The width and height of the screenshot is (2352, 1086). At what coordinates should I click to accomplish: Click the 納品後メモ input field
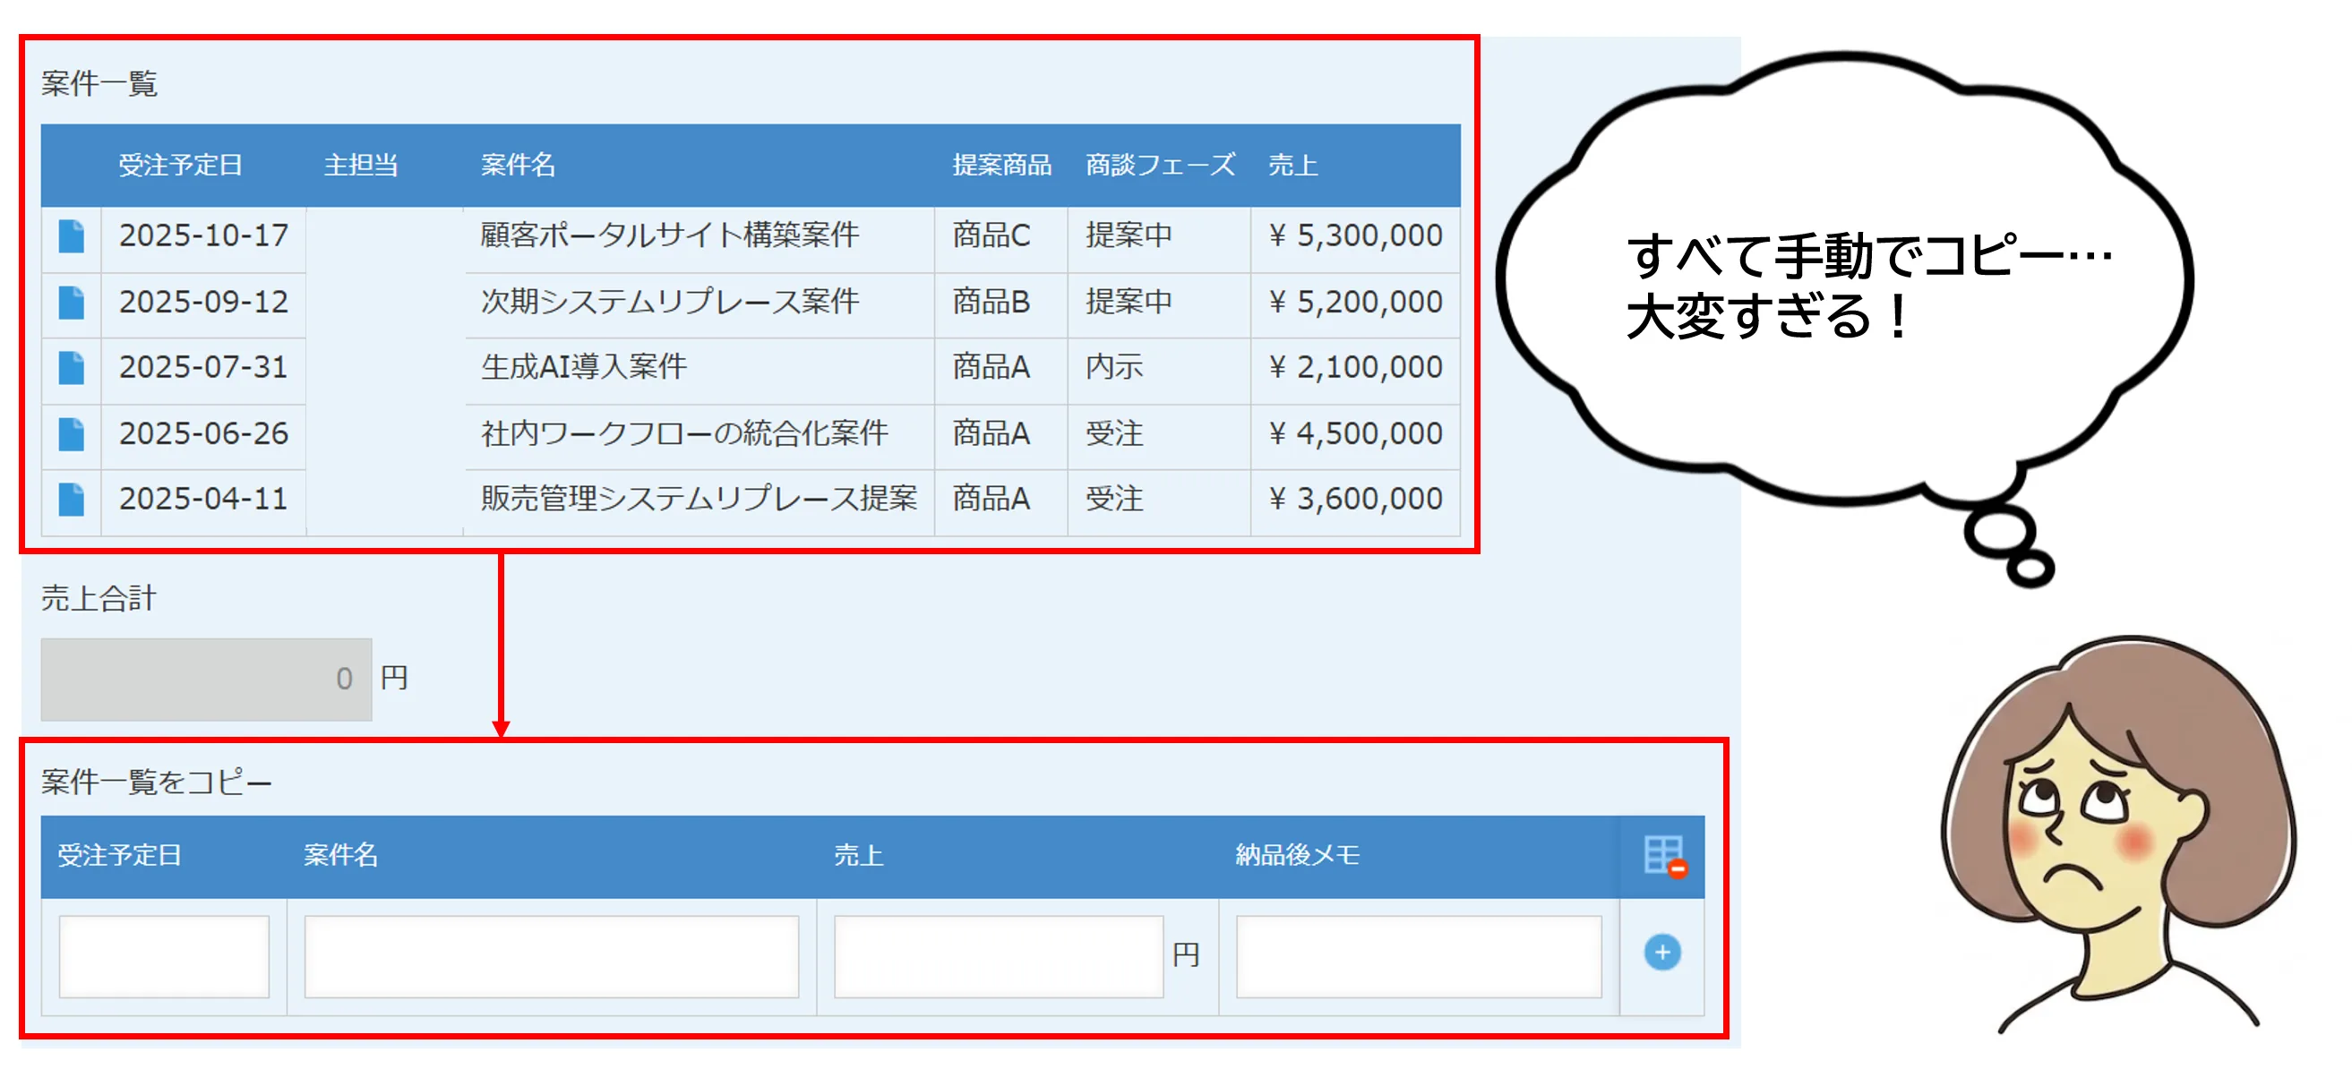tap(1419, 956)
